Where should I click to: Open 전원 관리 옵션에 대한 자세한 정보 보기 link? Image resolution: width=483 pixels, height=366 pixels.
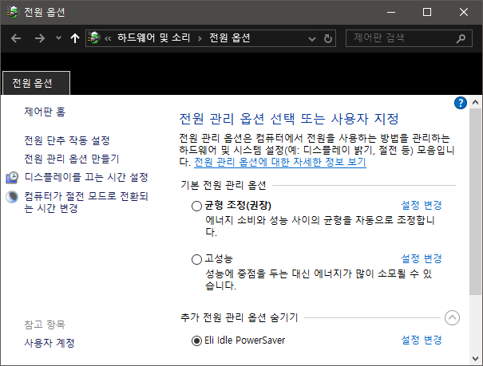click(280, 162)
